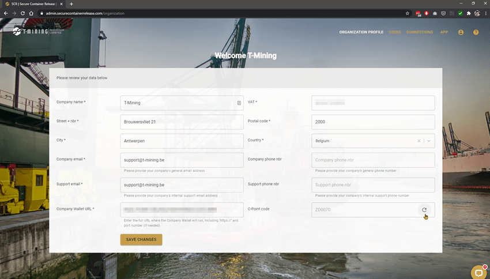Bookmark this page with the star icon
The image size is (490, 279).
(408, 13)
